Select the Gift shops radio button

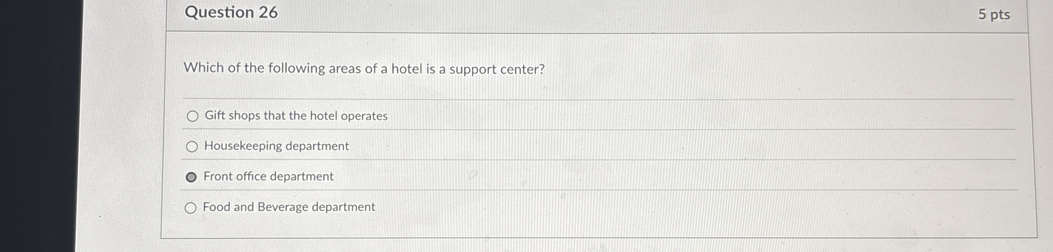tap(193, 116)
